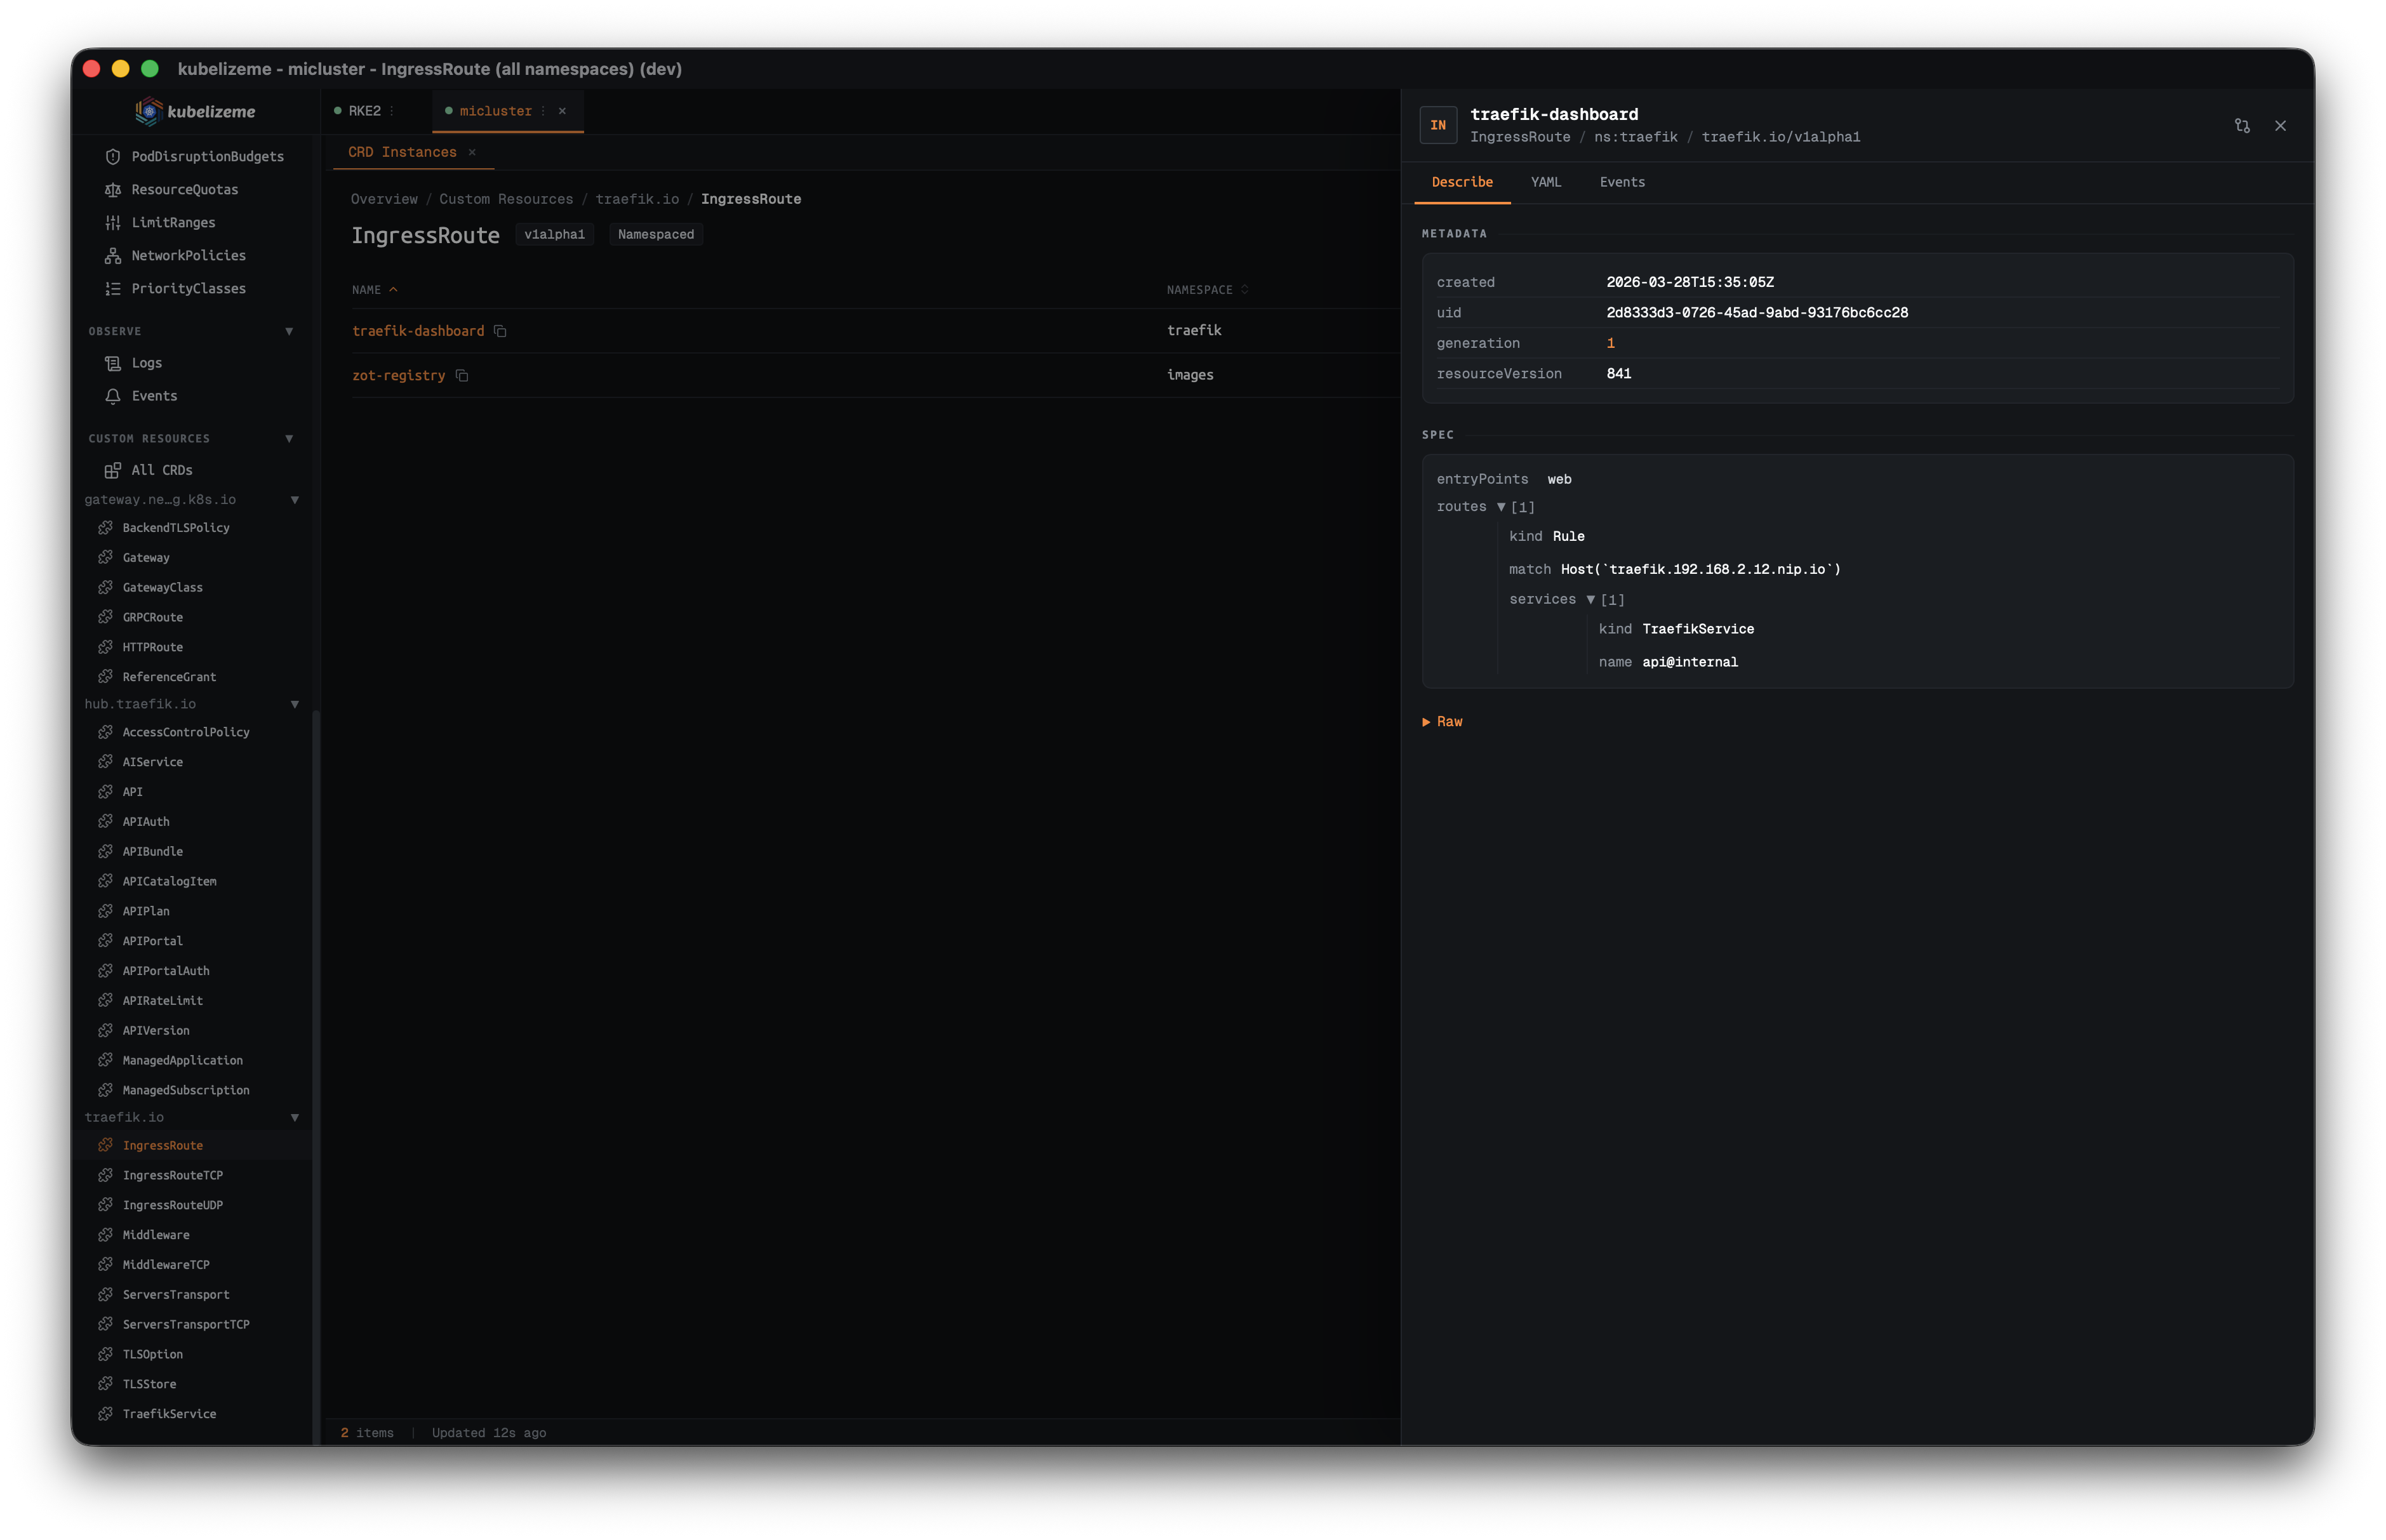Go to Overview breadcrumb
Screen dimensions: 2386x1540
384,199
